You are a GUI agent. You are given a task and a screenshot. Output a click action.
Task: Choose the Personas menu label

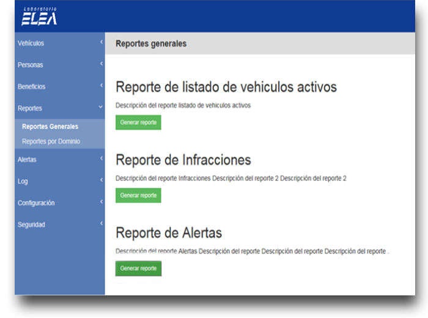click(x=31, y=65)
